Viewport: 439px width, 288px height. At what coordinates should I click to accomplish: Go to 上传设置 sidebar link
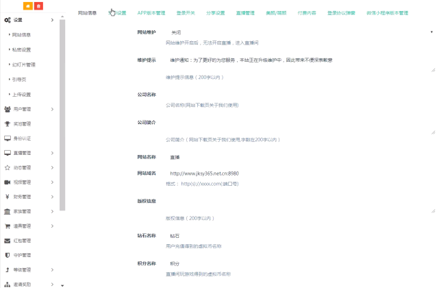pos(21,95)
